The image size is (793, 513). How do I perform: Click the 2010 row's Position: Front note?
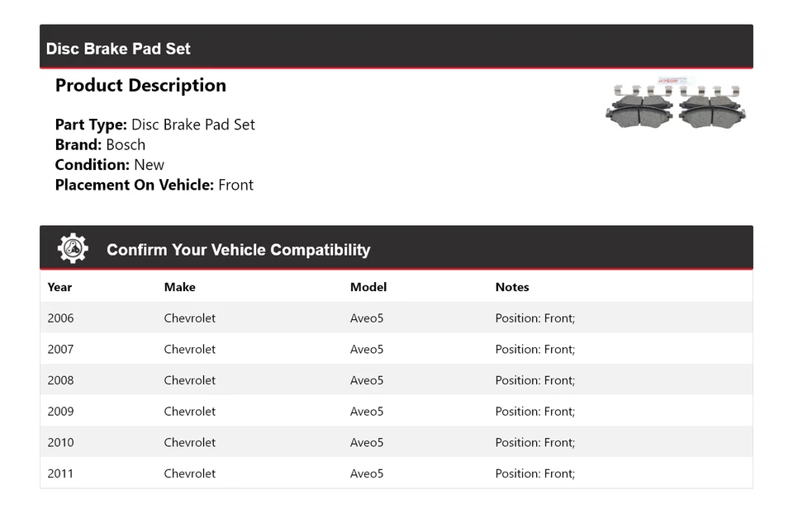(x=534, y=442)
